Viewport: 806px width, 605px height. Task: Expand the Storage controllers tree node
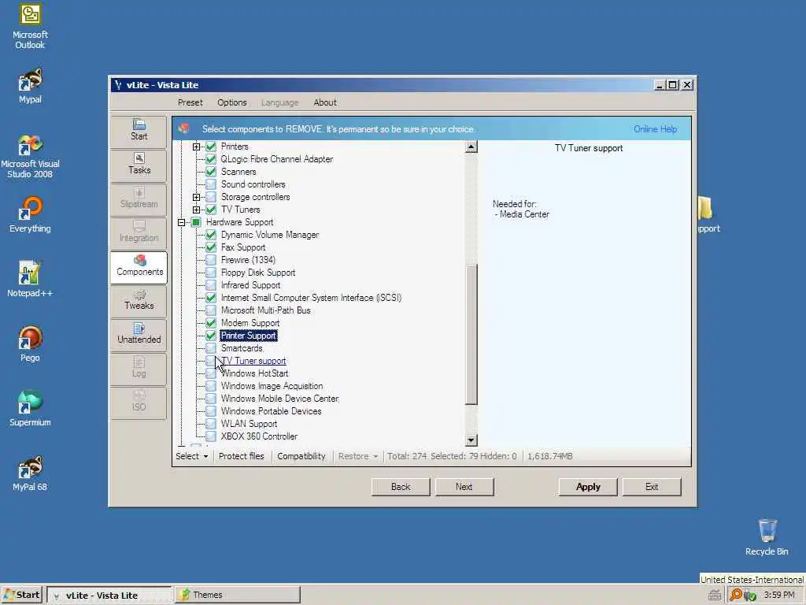pos(196,197)
